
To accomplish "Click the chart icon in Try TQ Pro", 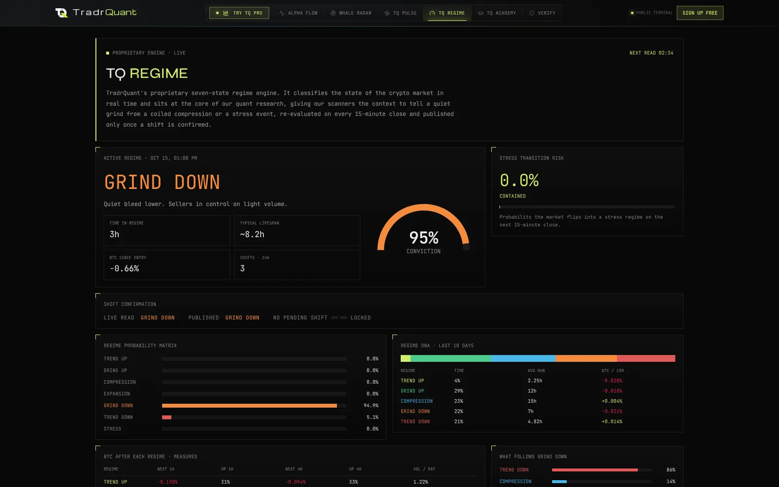I will [226, 13].
